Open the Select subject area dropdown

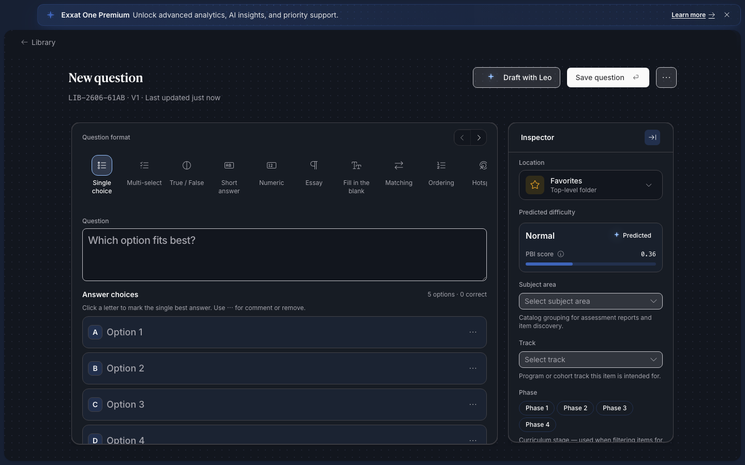[591, 301]
